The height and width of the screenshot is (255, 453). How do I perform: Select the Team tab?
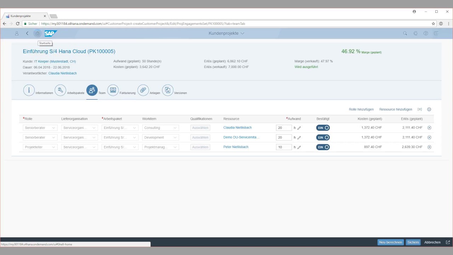pyautogui.click(x=92, y=90)
